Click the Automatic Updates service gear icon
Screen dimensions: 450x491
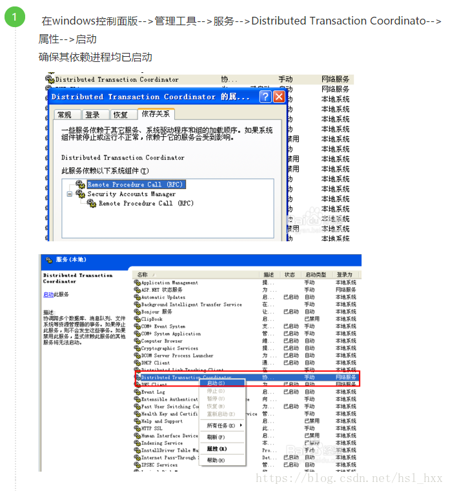point(138,297)
